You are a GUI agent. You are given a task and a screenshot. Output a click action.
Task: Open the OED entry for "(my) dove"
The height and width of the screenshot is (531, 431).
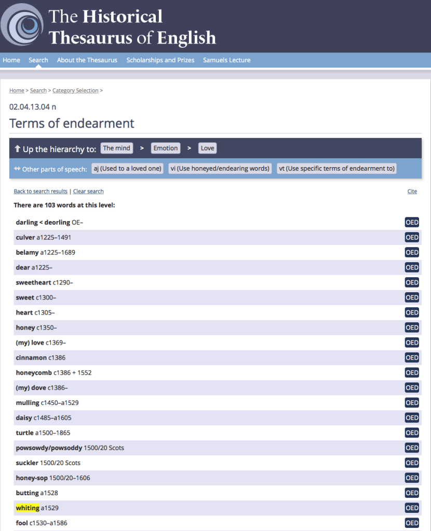(x=412, y=387)
